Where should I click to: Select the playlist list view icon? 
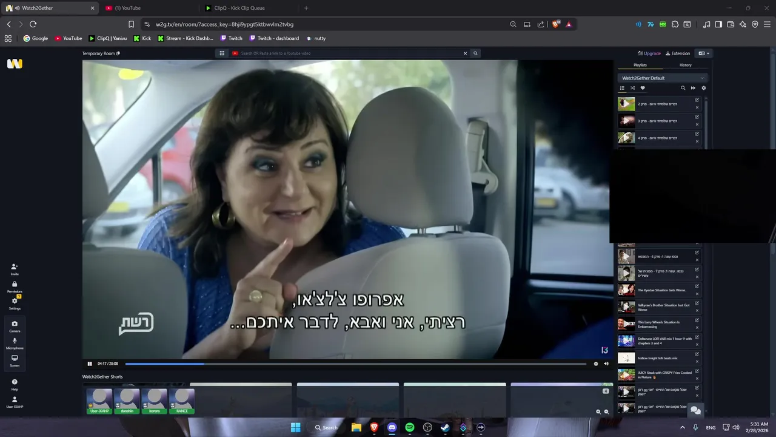point(622,88)
